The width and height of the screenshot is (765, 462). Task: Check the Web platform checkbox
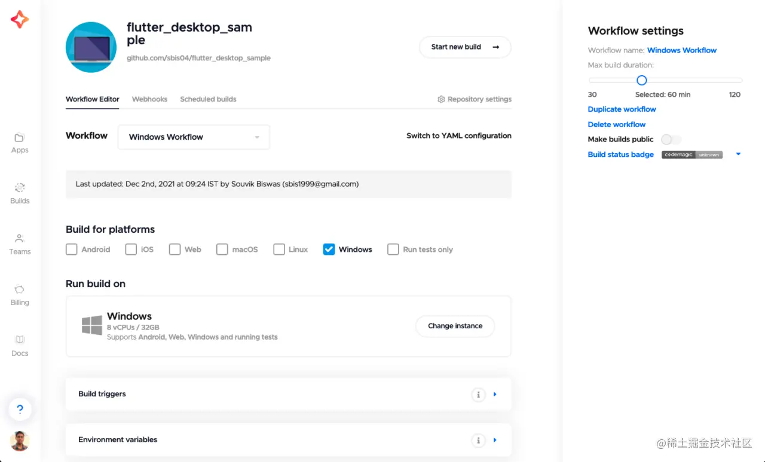coord(175,250)
